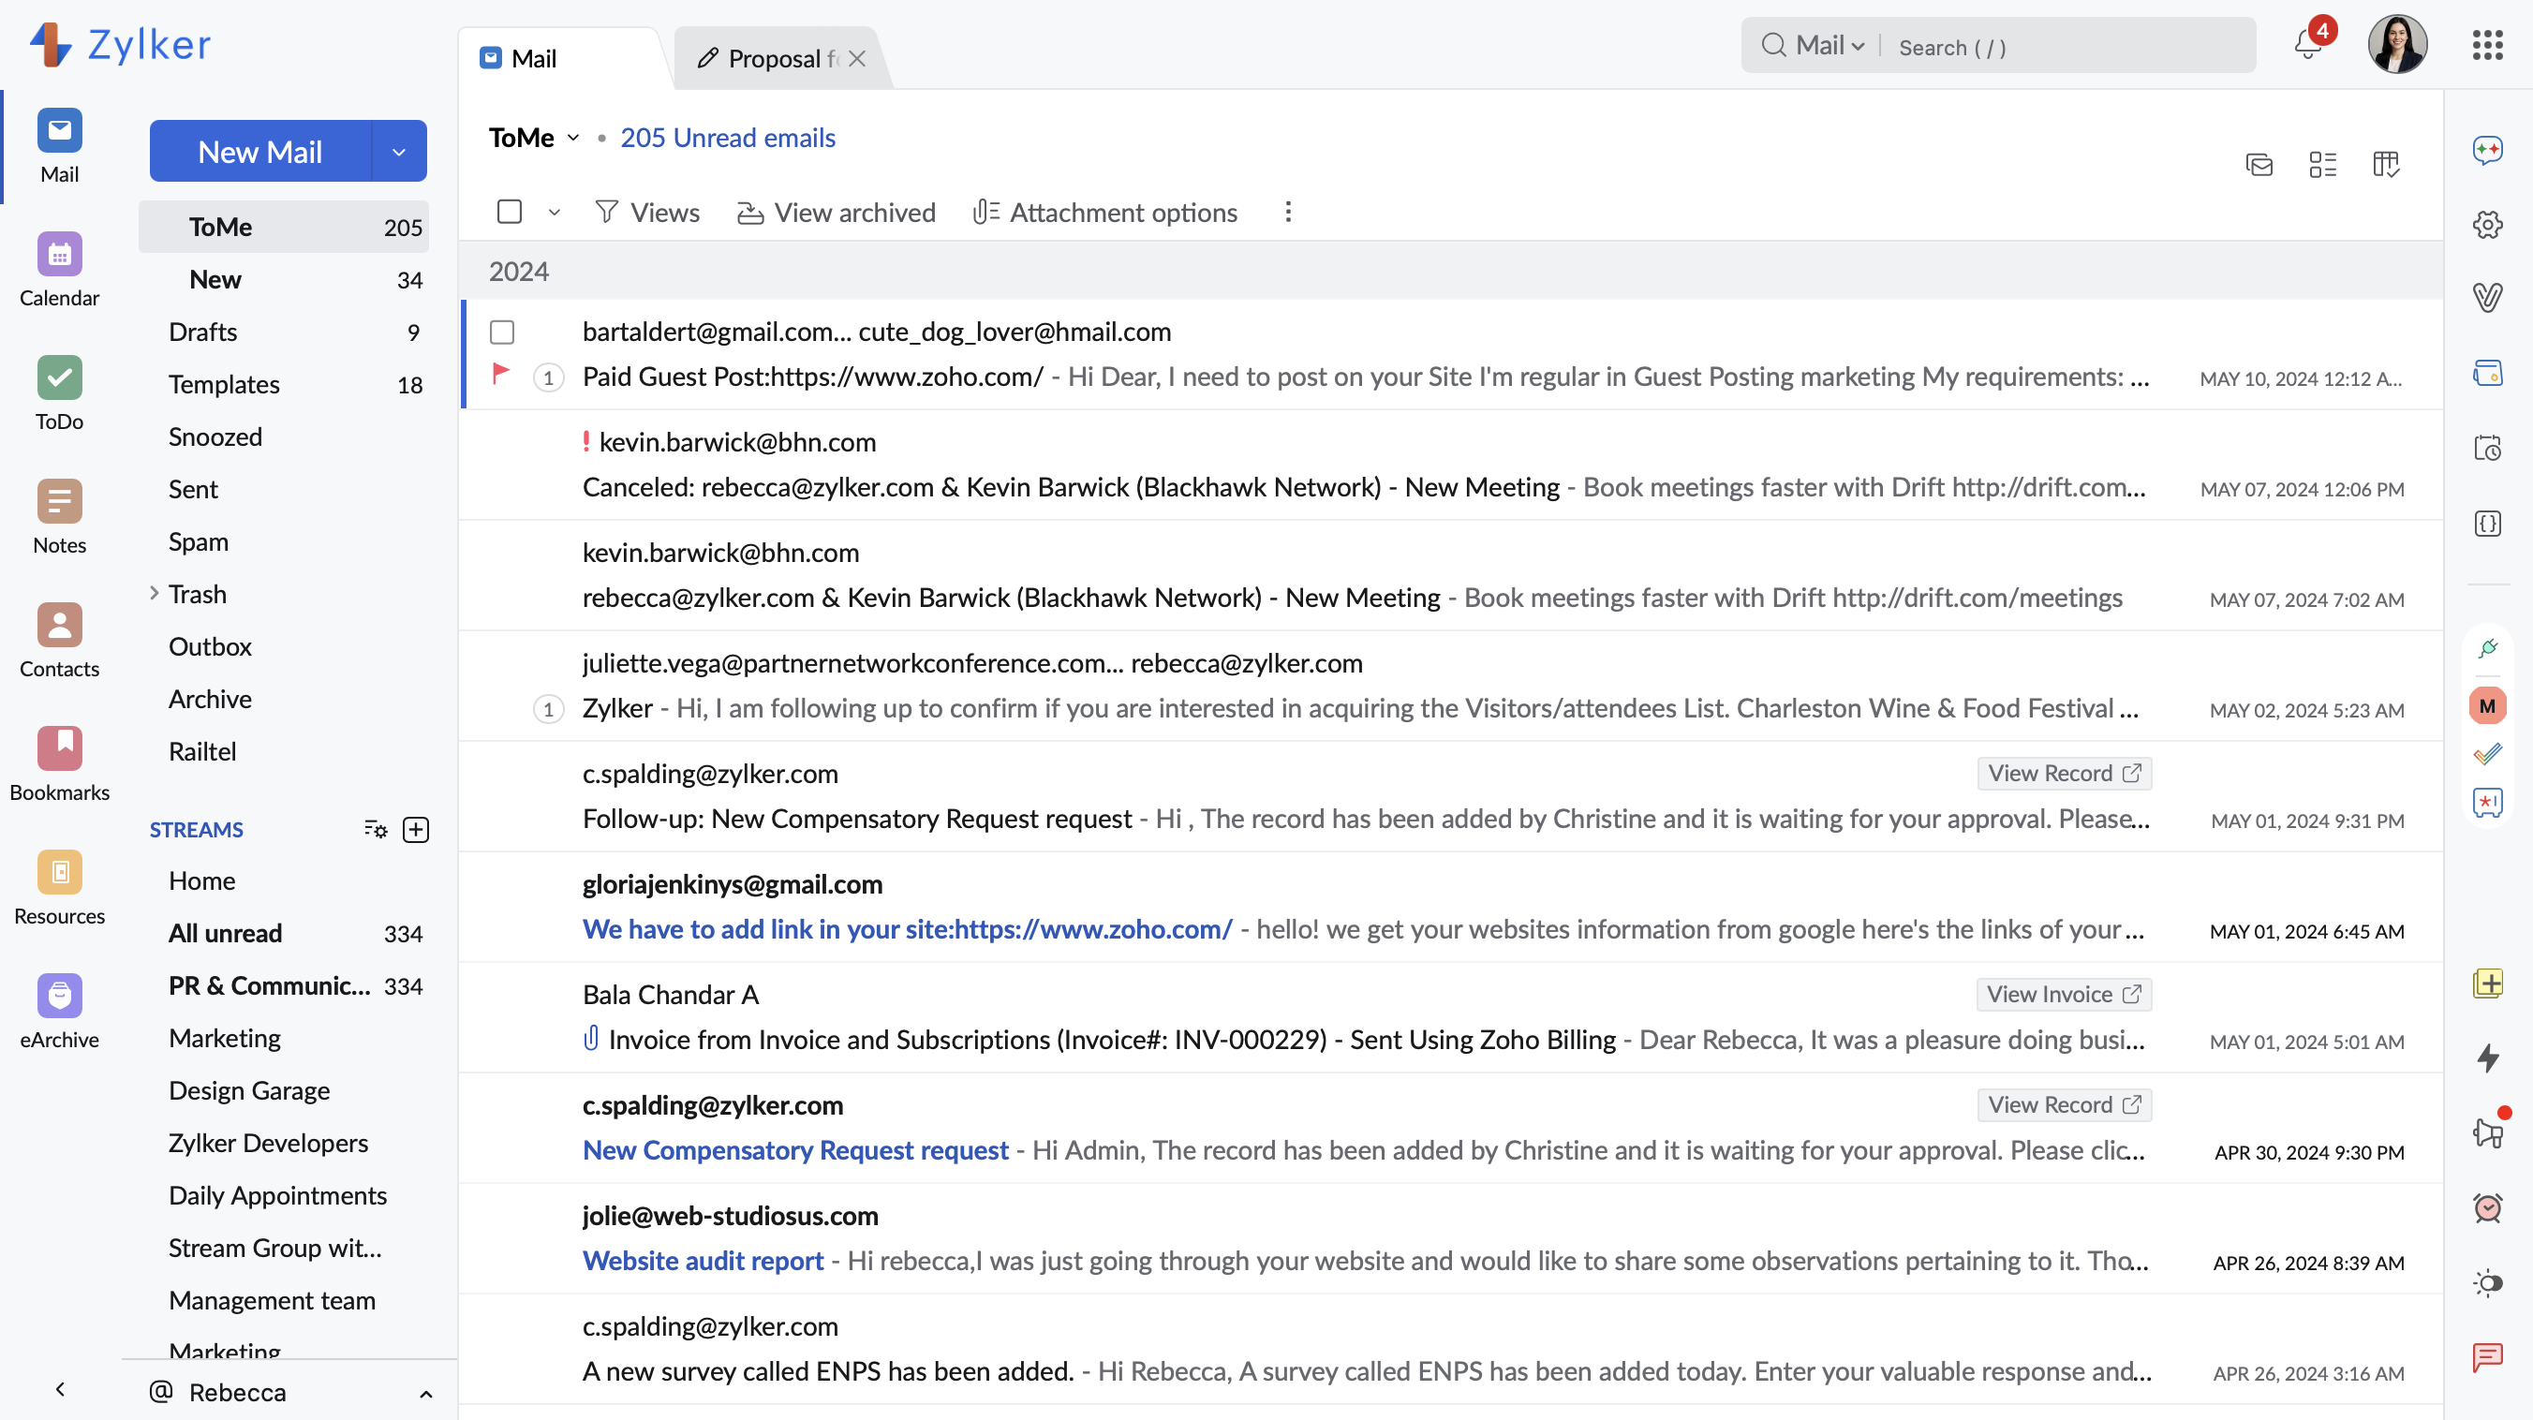
Task: Open Attachment options
Action: [1104, 213]
